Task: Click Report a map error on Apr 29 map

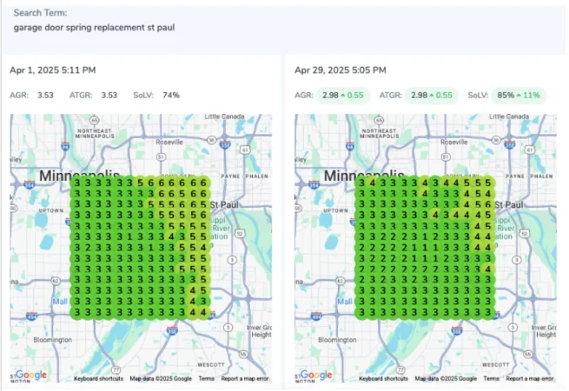Action: pyautogui.click(x=530, y=378)
